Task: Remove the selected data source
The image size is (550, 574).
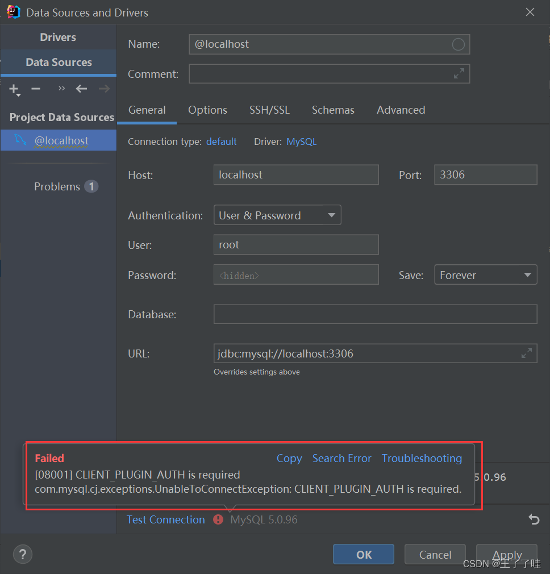Action: [x=35, y=89]
